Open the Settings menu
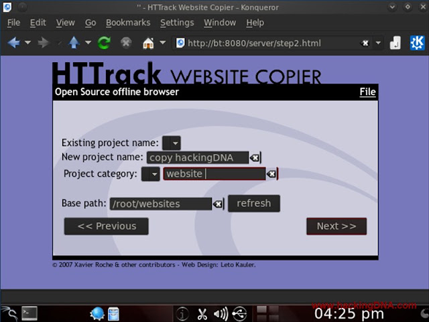429x322 pixels. tap(177, 22)
